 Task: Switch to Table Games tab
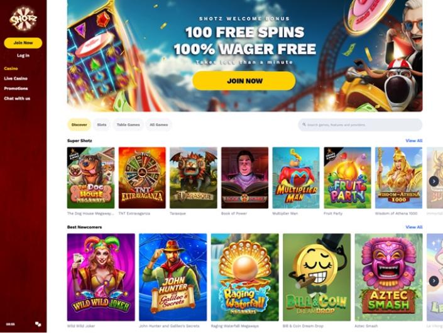click(x=128, y=124)
